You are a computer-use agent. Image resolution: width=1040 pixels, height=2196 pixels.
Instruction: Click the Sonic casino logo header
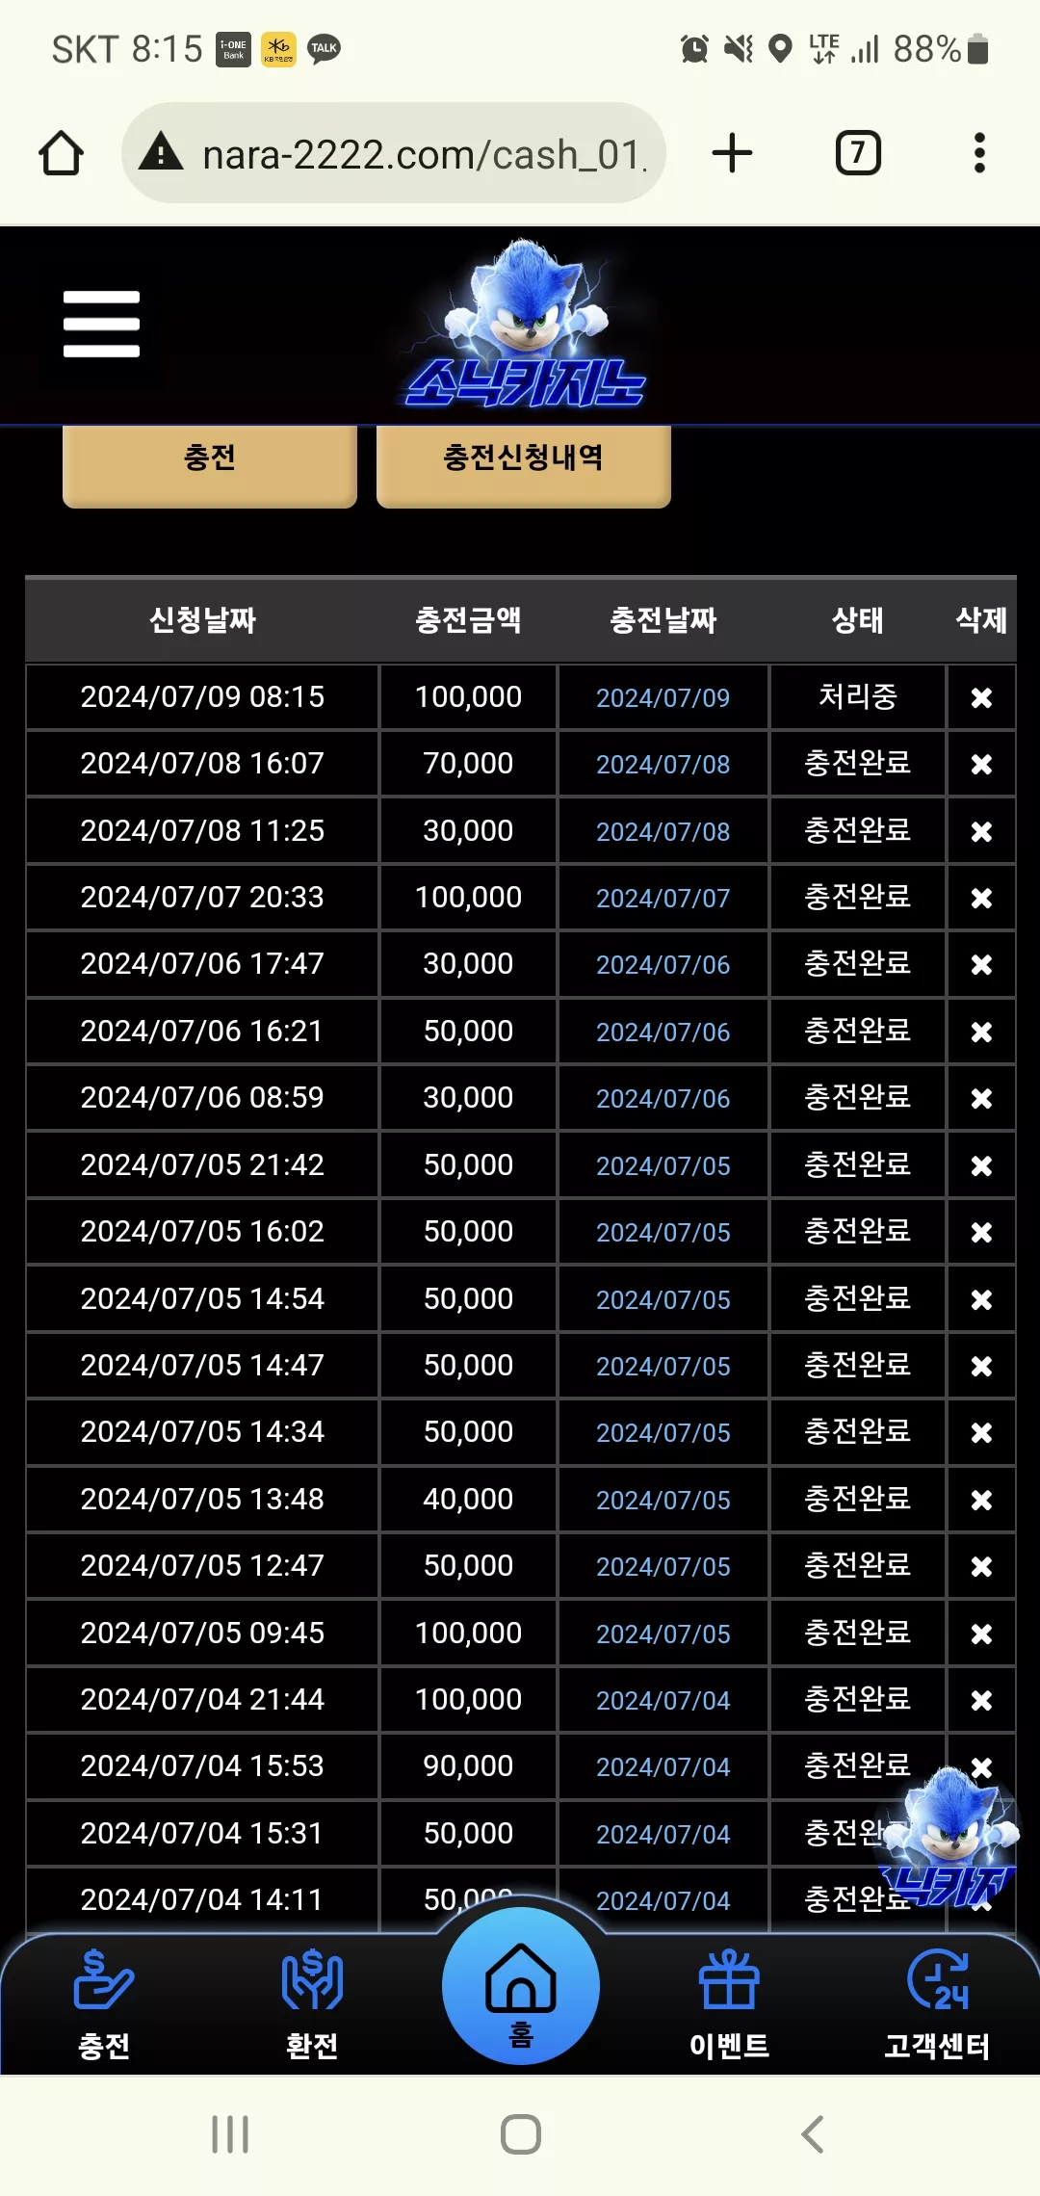point(525,326)
